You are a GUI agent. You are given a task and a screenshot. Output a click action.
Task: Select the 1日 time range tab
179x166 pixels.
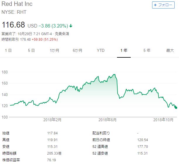click(8, 50)
